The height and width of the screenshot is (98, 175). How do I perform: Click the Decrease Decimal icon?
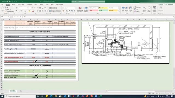(74, 11)
